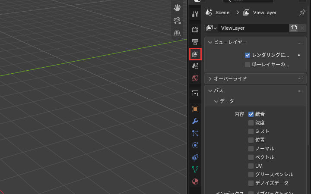Open Output properties tab
The width and height of the screenshot is (311, 194).
(x=195, y=42)
